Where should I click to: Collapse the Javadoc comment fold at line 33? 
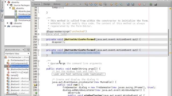[38, 18]
